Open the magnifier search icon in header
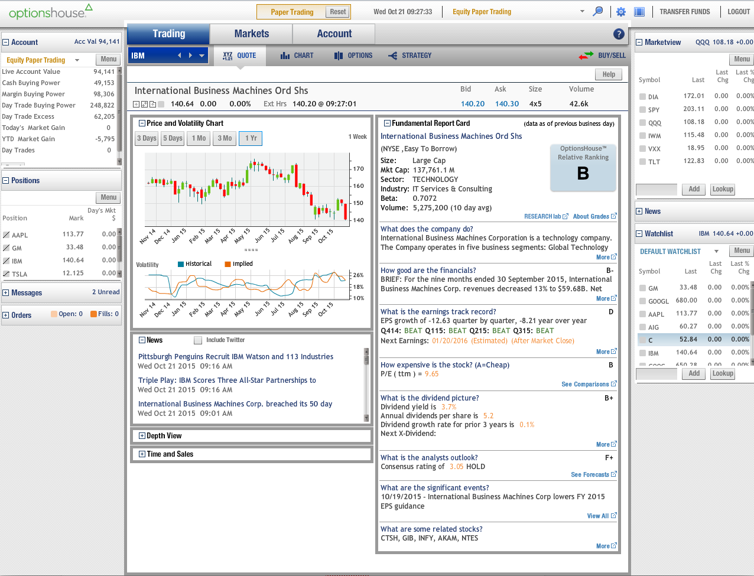The height and width of the screenshot is (576, 754). (598, 11)
